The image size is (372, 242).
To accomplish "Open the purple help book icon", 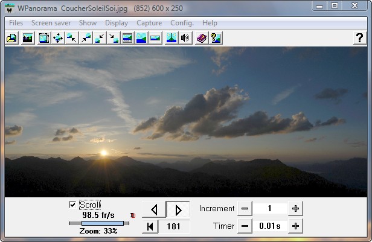I will (x=202, y=38).
